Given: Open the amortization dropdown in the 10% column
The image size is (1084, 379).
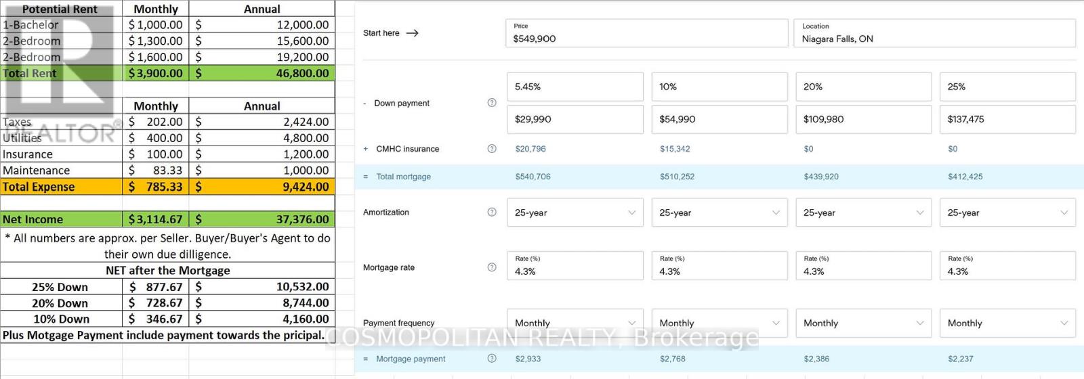Looking at the screenshot, I should pos(719,213).
